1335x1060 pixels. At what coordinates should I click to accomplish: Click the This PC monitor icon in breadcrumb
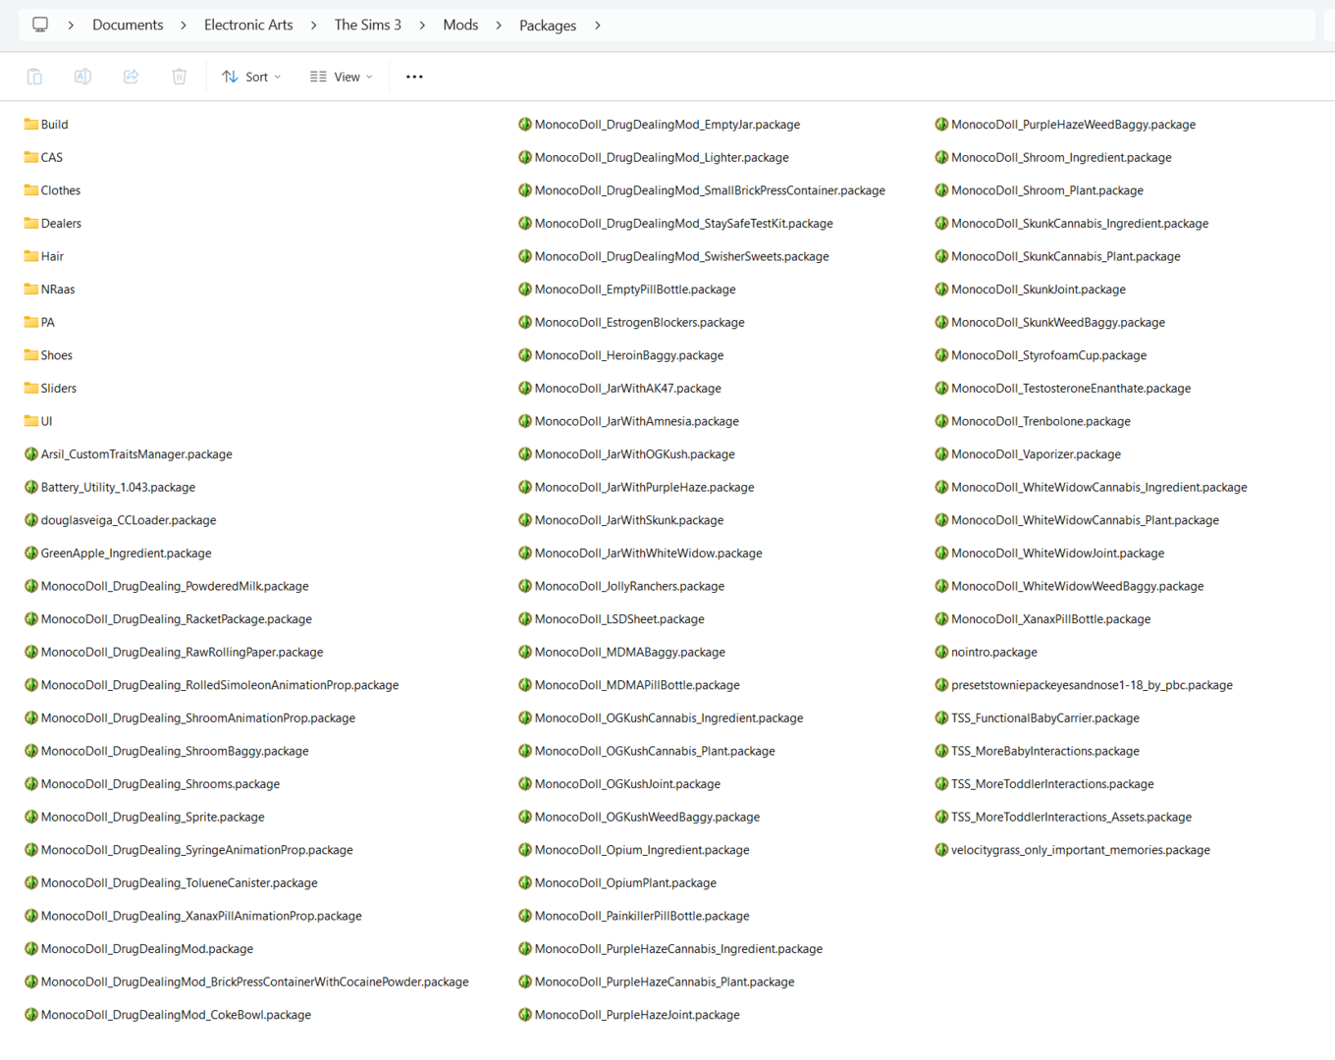pos(40,25)
